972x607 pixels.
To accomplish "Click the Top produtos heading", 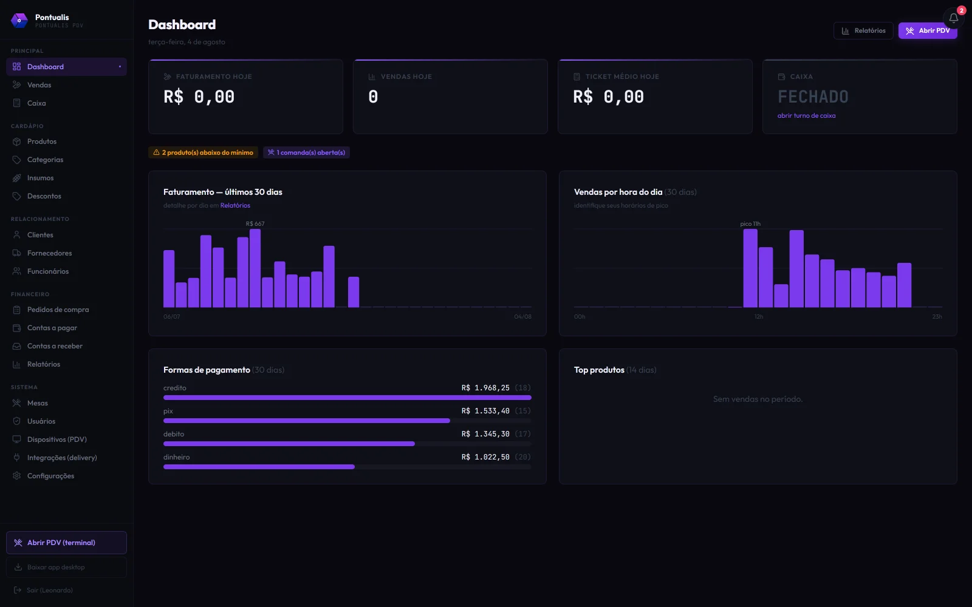I will tap(599, 370).
